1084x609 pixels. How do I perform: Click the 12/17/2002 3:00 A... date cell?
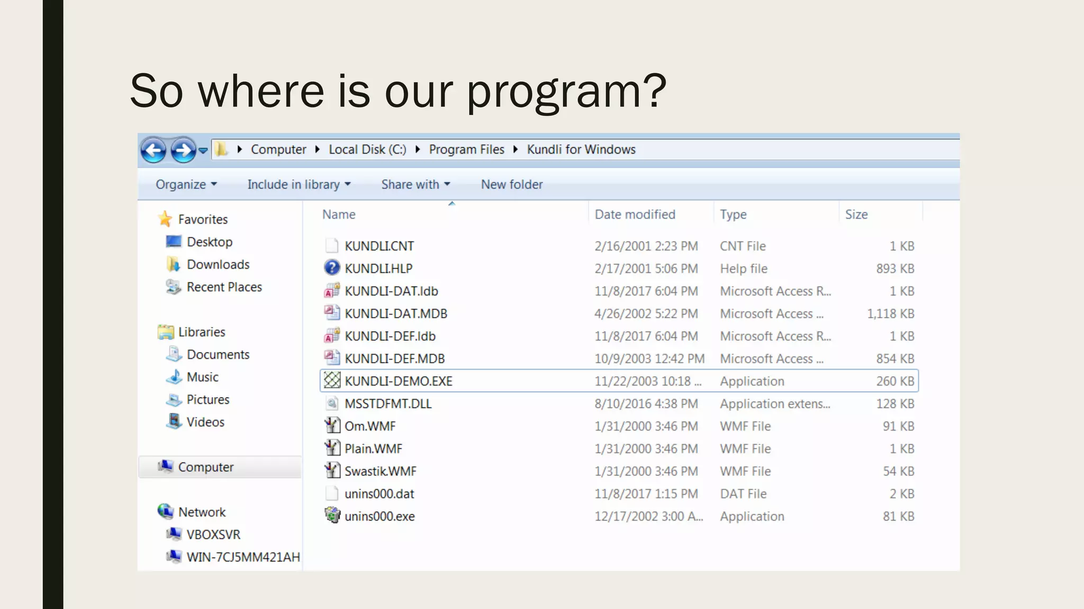(x=649, y=516)
